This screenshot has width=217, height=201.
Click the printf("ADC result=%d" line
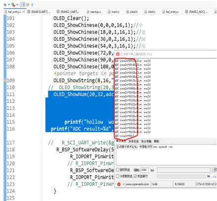click(x=82, y=129)
